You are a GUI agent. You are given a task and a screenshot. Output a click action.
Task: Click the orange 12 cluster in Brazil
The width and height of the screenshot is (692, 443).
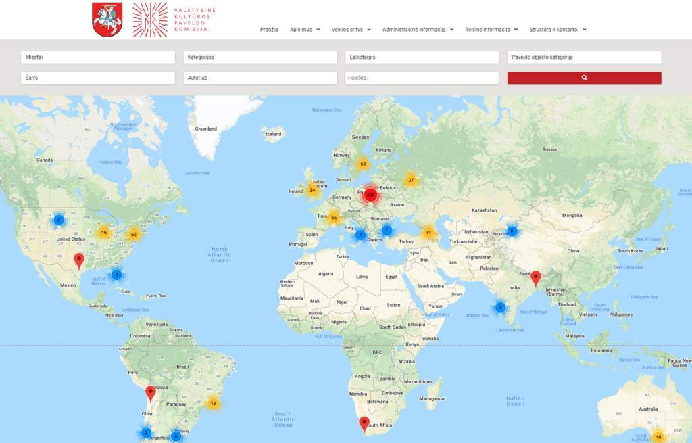tap(213, 404)
